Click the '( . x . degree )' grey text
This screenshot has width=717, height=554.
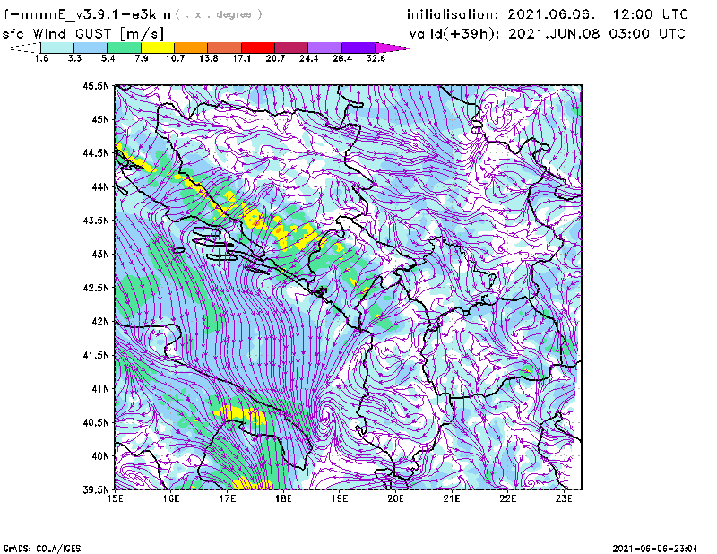[219, 14]
